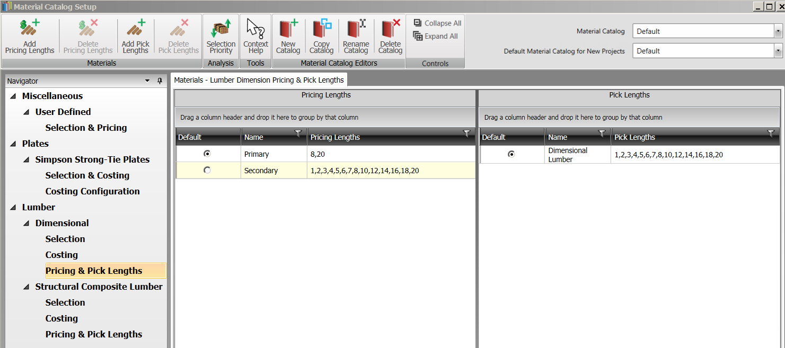Create a New Catalog

[288, 36]
